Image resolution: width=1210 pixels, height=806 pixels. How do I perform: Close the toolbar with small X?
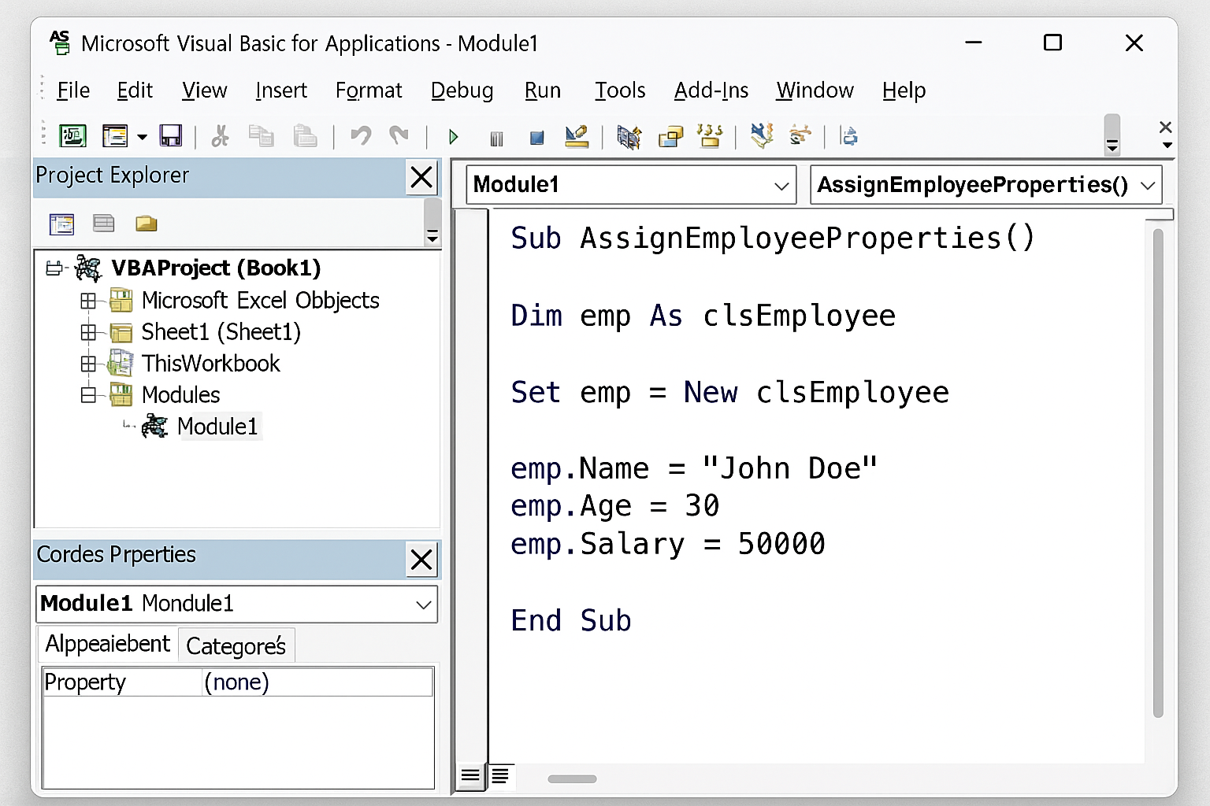[x=1166, y=127]
